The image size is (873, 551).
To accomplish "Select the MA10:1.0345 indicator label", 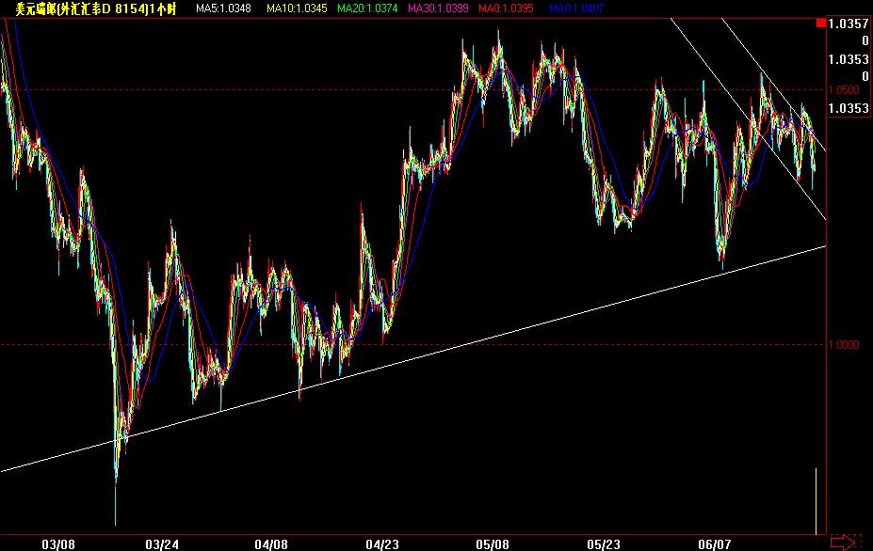I will pyautogui.click(x=297, y=8).
